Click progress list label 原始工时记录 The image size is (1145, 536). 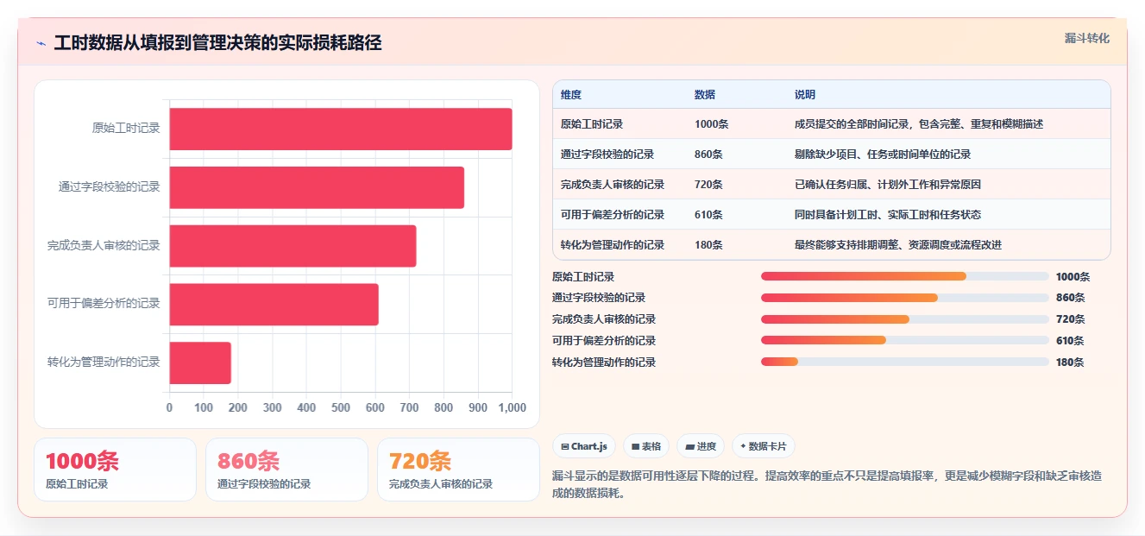(x=583, y=277)
